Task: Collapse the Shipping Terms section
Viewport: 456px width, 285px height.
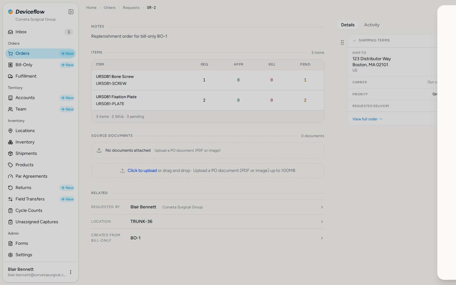Action: [354, 41]
